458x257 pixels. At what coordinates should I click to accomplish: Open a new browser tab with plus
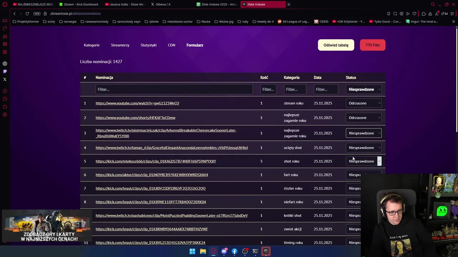(x=289, y=4)
